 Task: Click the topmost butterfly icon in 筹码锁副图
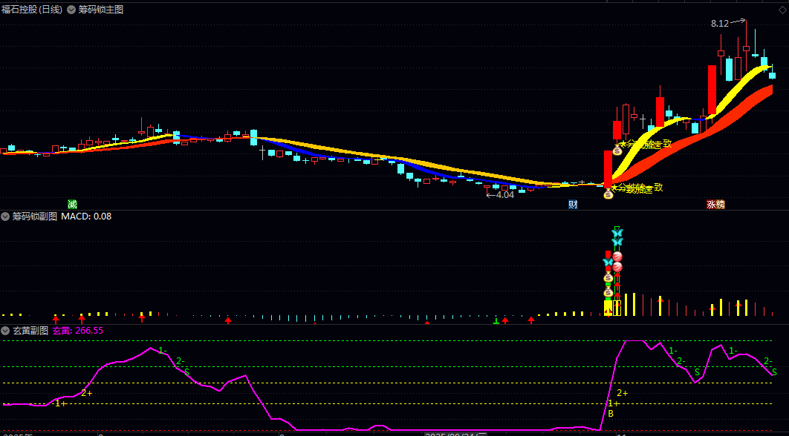click(617, 233)
